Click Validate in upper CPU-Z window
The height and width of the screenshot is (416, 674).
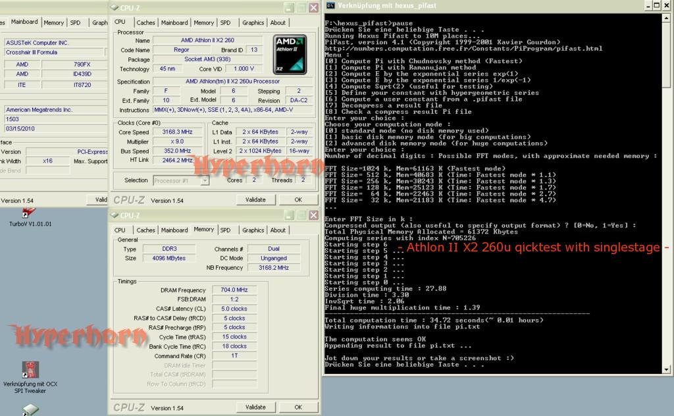pyautogui.click(x=255, y=199)
